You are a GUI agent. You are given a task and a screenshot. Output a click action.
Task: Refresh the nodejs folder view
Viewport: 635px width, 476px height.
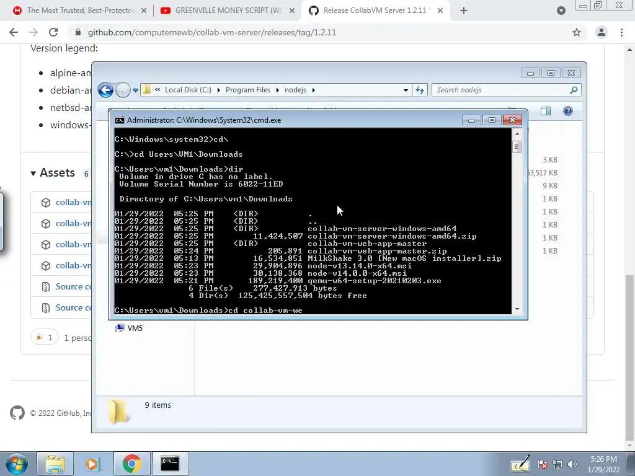420,90
